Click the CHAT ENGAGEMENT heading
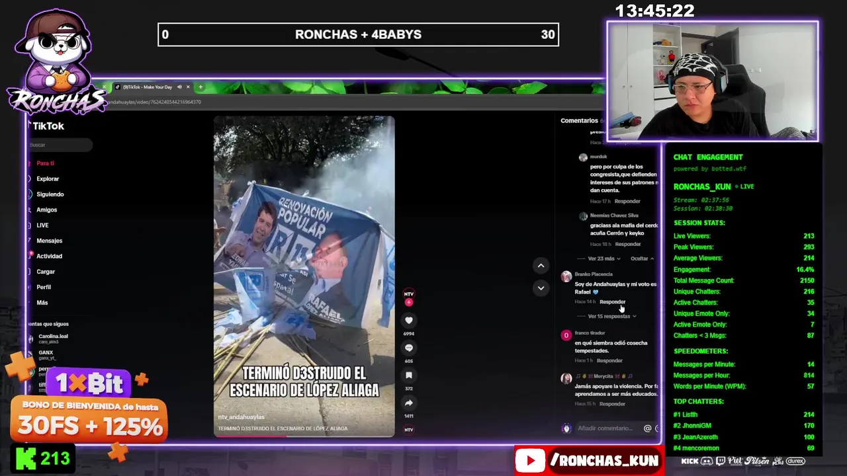Viewport: 847px width, 476px height. pyautogui.click(x=708, y=157)
